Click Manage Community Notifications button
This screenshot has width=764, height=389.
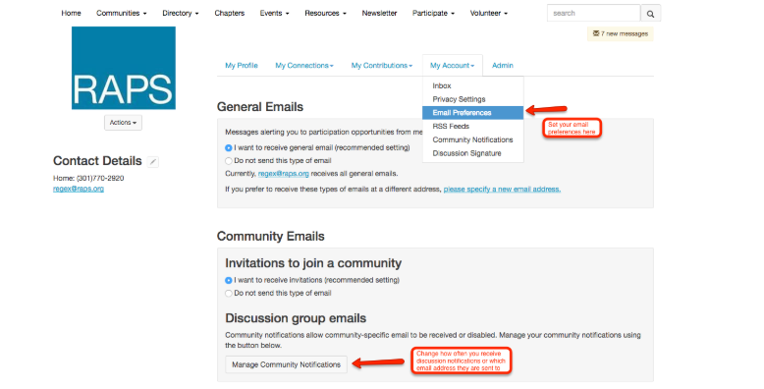[x=286, y=364]
